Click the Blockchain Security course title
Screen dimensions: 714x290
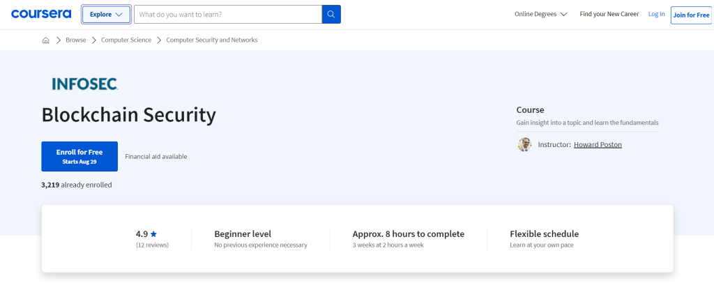128,115
